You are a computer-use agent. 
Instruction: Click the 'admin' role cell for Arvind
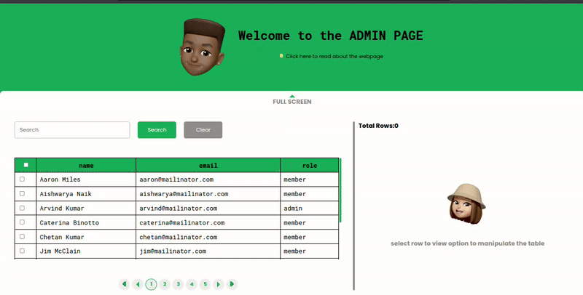coord(310,209)
